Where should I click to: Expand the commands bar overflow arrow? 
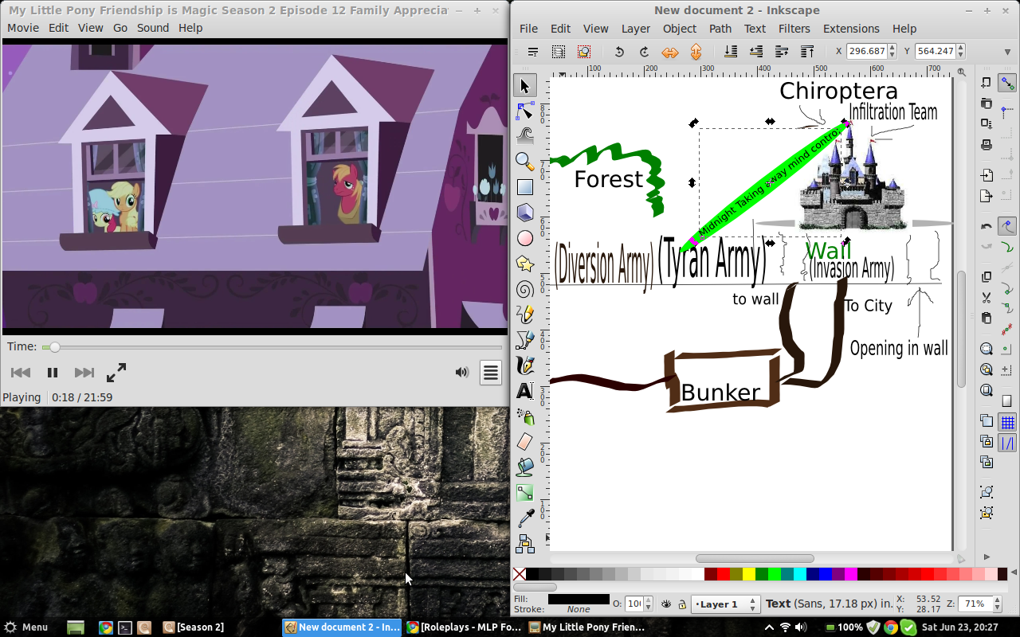pyautogui.click(x=987, y=557)
